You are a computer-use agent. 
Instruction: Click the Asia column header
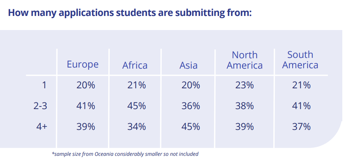188,65
